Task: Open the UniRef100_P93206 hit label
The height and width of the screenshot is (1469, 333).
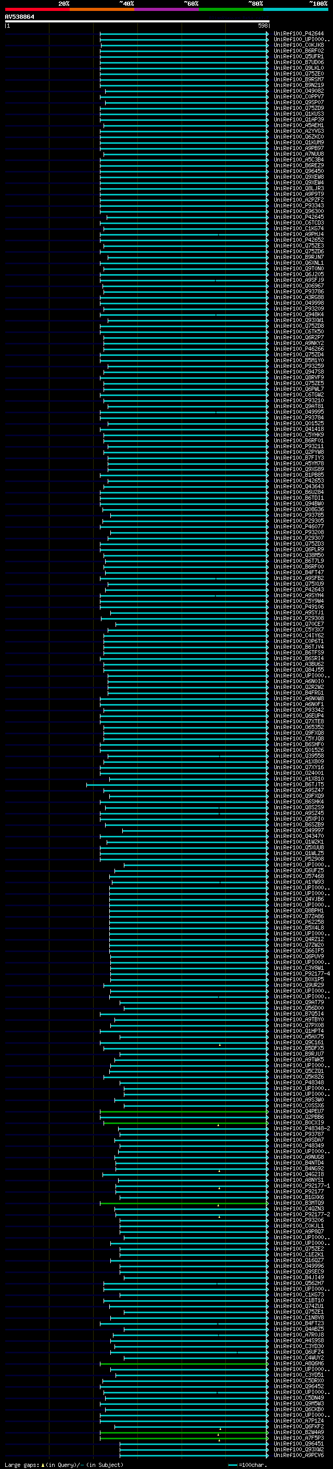Action: (299, 1220)
